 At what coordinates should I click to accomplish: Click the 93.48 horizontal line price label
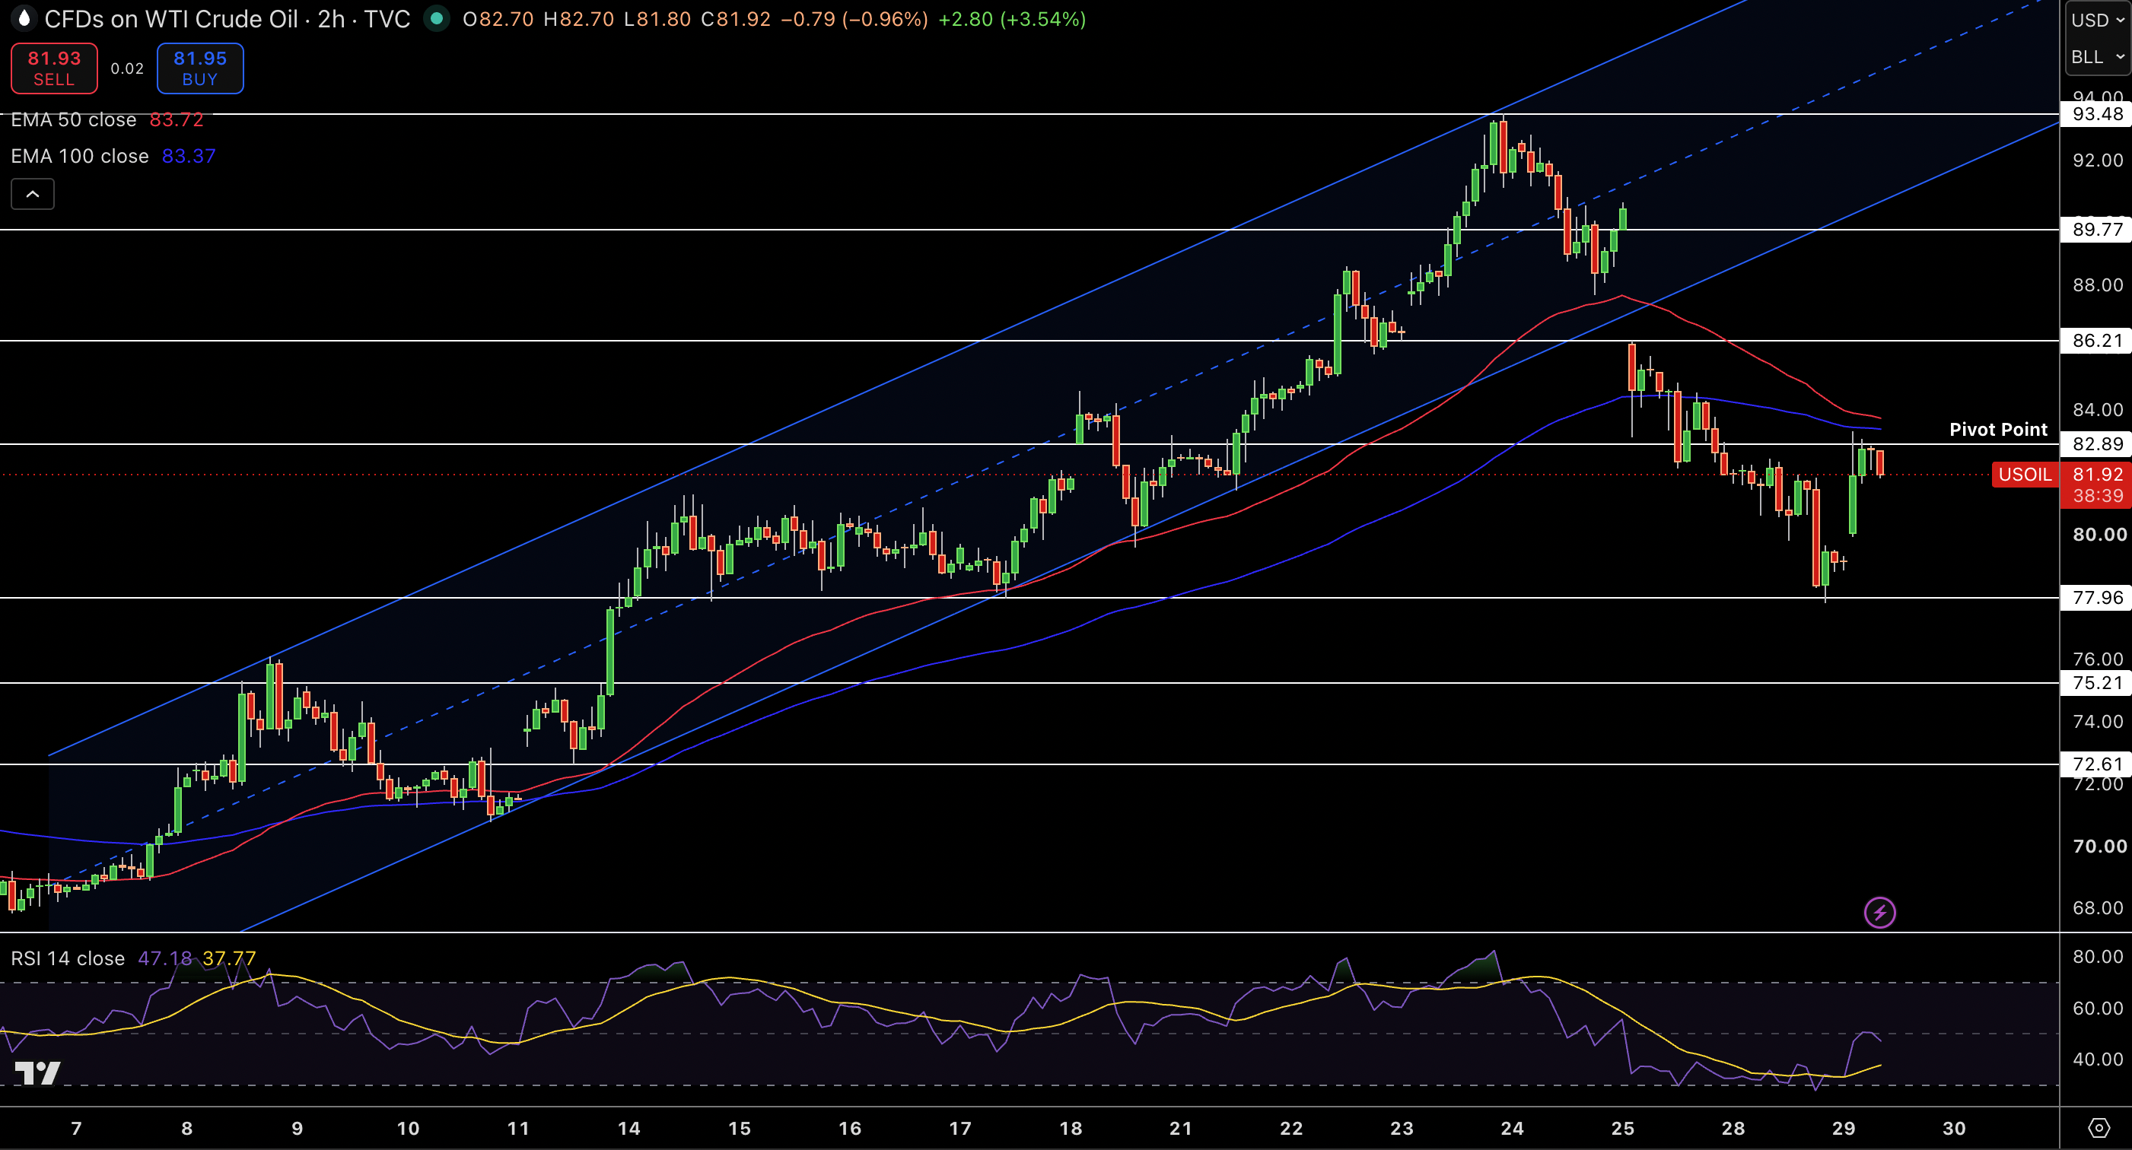point(2097,114)
